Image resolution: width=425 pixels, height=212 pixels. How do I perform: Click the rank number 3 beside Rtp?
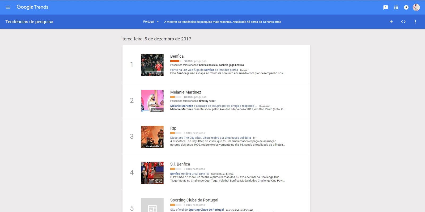(132, 137)
